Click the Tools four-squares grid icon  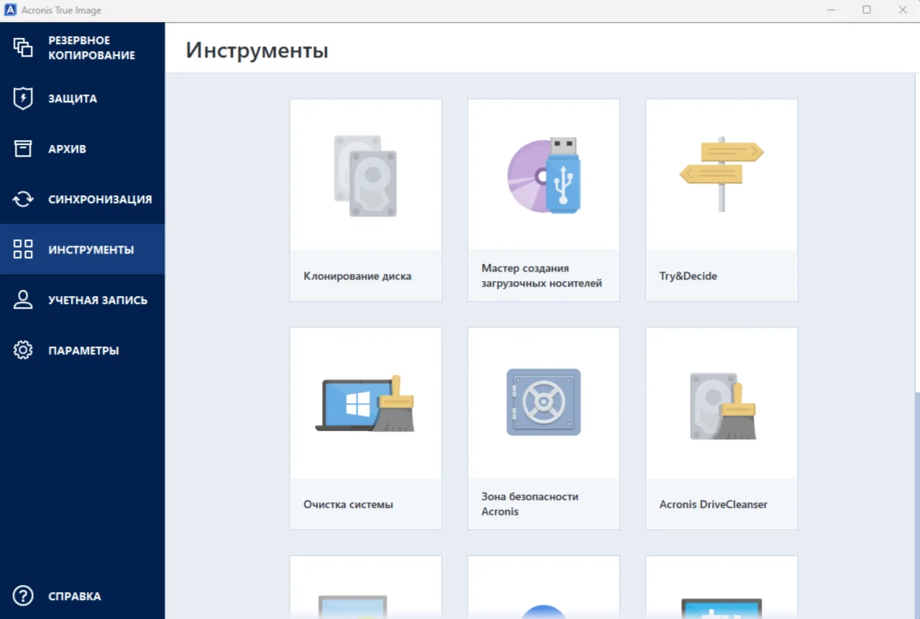click(23, 249)
